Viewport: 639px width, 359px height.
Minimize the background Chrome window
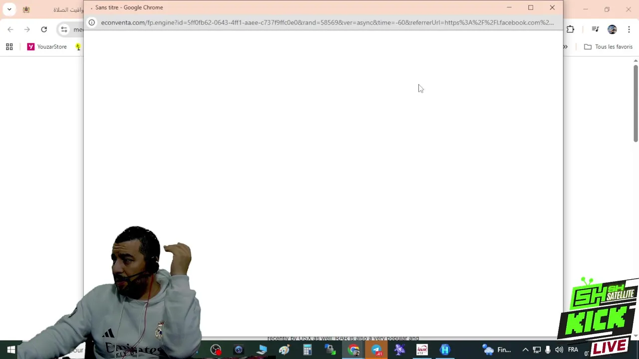[585, 9]
